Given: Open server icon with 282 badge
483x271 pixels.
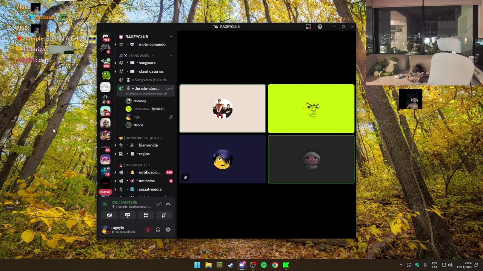Looking at the screenshot, I should 105,62.
